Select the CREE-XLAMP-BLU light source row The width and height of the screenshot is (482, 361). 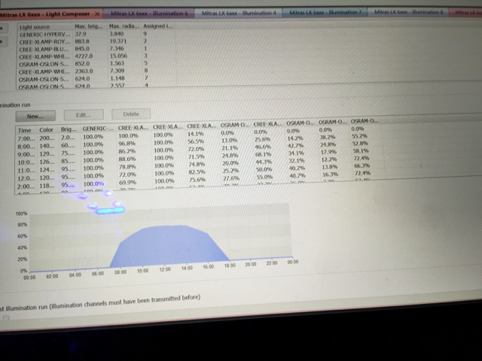click(x=45, y=50)
